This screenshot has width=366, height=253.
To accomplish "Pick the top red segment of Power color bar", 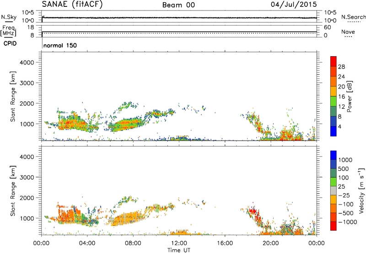I will (334, 61).
